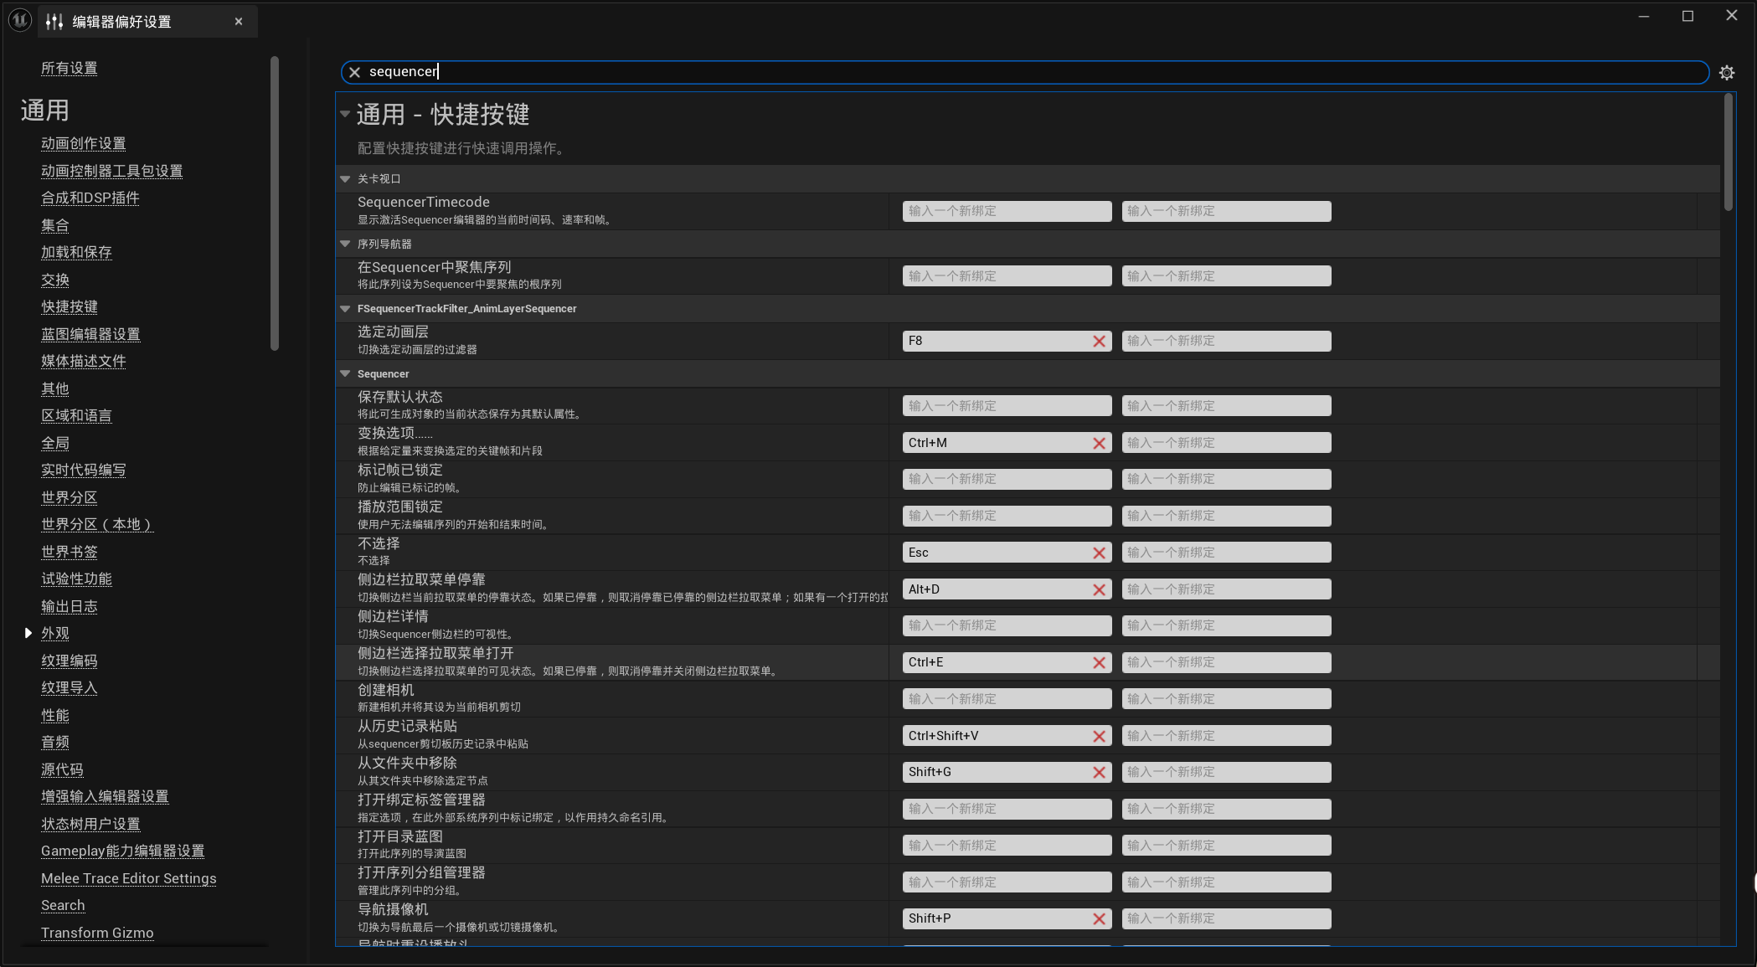Image resolution: width=1757 pixels, height=967 pixels.
Task: Open 快捷按键 settings page
Action: click(x=70, y=306)
